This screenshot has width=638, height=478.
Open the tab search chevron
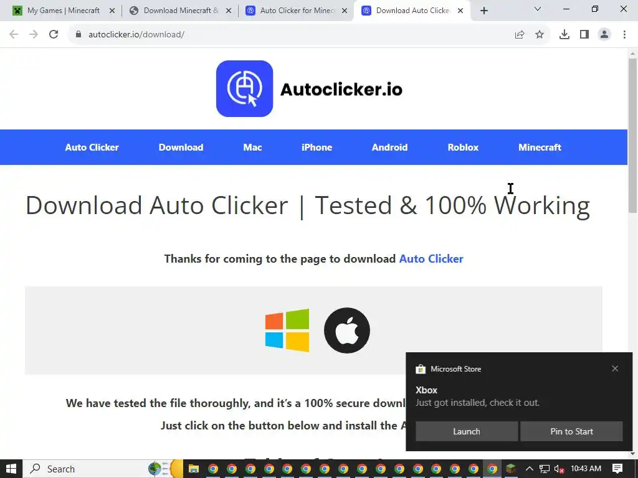click(538, 9)
